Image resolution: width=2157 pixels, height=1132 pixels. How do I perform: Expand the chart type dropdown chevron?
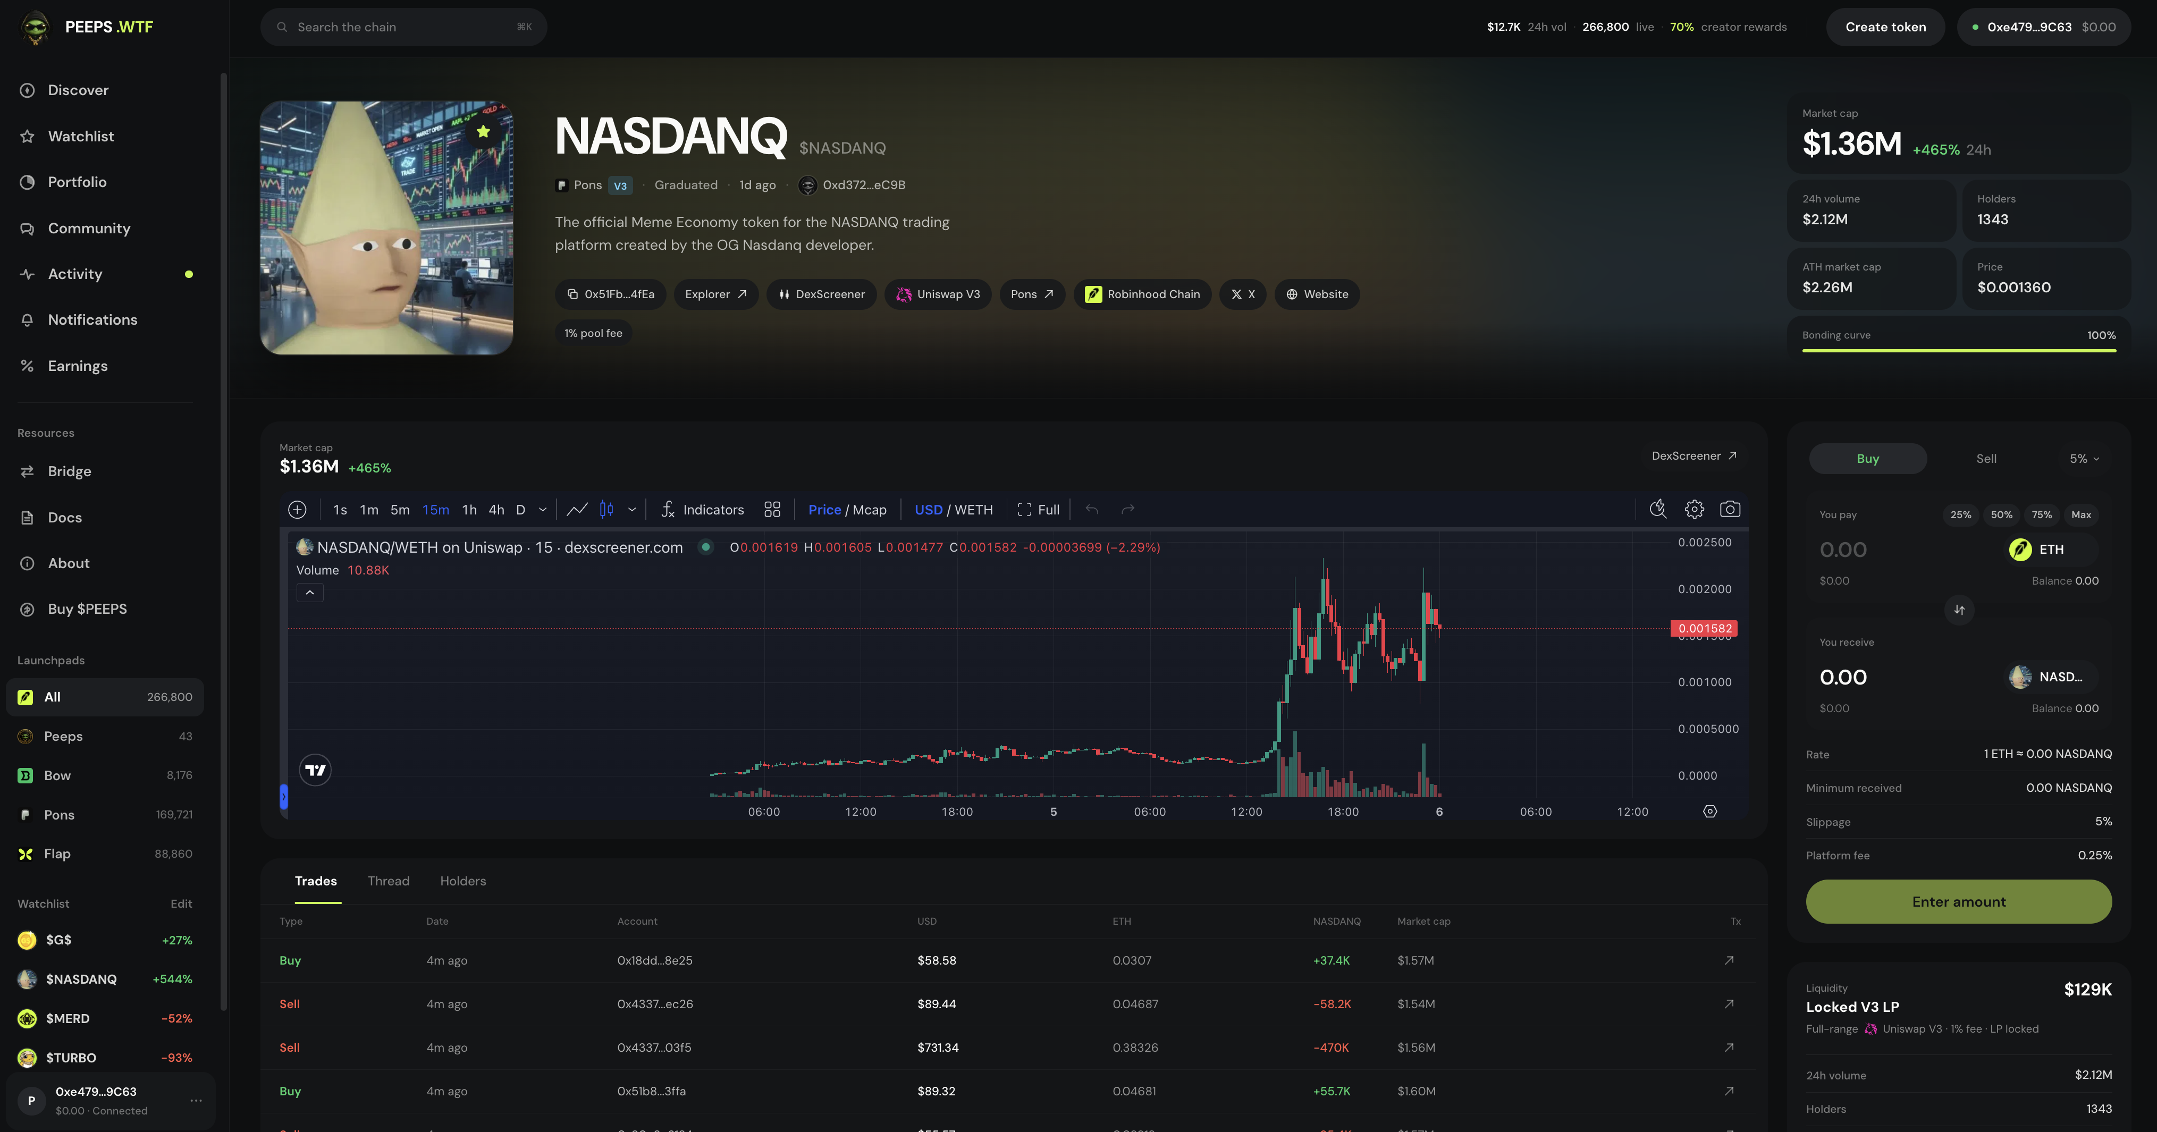coord(632,510)
